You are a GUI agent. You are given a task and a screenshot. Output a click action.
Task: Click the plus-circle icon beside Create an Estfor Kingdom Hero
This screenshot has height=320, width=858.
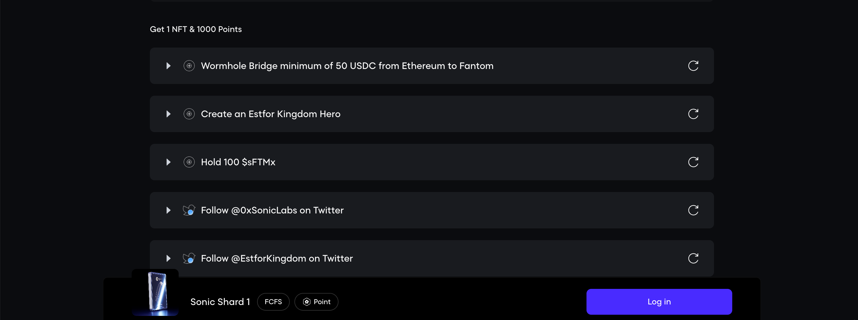pyautogui.click(x=189, y=114)
